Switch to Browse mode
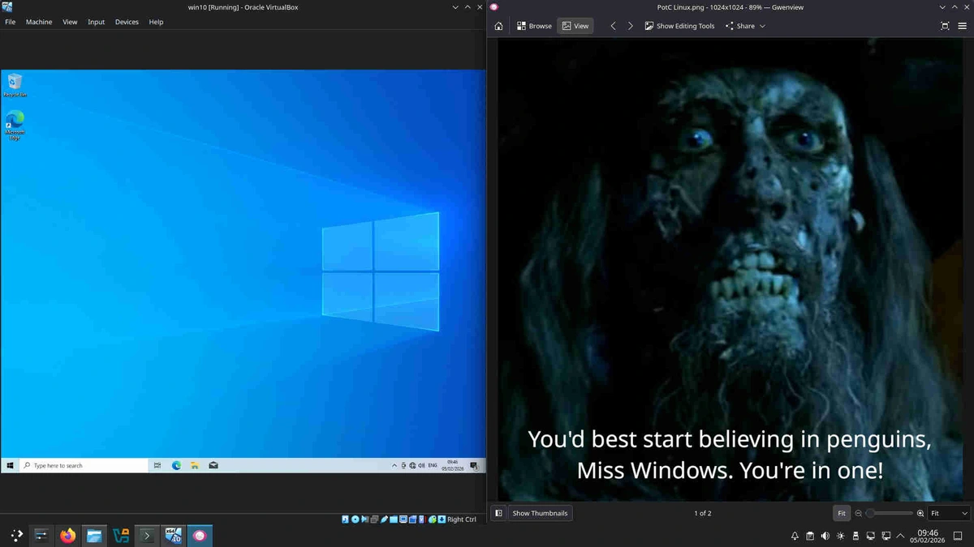 point(534,26)
